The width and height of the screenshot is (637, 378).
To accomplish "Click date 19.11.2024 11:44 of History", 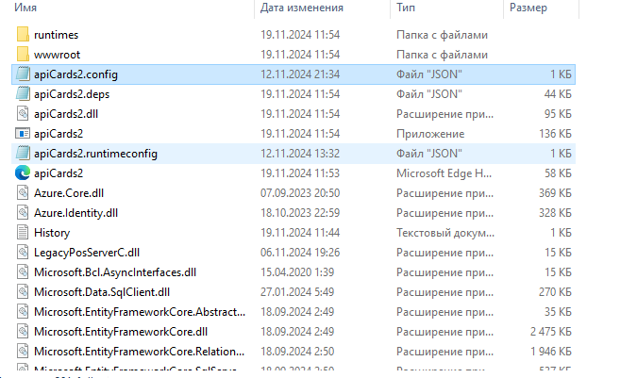I will point(300,233).
